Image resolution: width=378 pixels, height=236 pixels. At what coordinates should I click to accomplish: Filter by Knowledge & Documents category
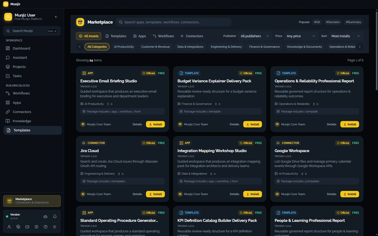pyautogui.click(x=304, y=47)
